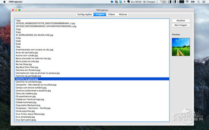
Task: Click the blue elephant menu bar icon
Action: point(112,2)
